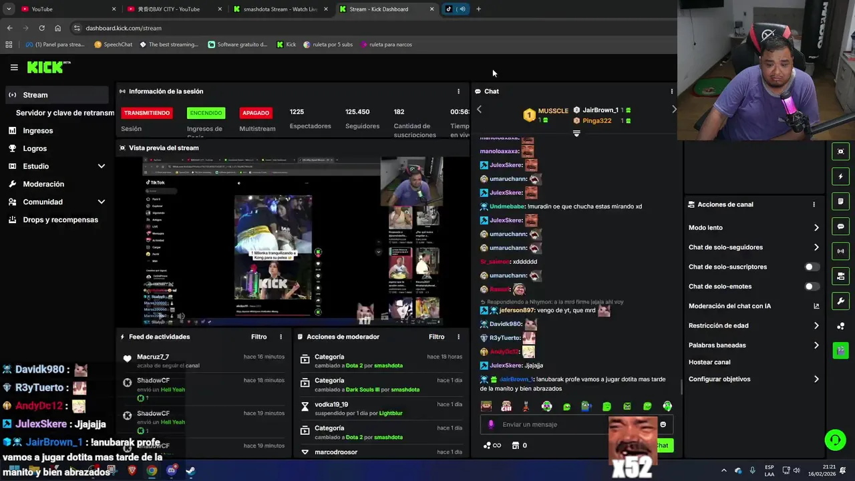Switch to smashdota Stream browser tab
This screenshot has width=855, height=481.
[x=281, y=9]
